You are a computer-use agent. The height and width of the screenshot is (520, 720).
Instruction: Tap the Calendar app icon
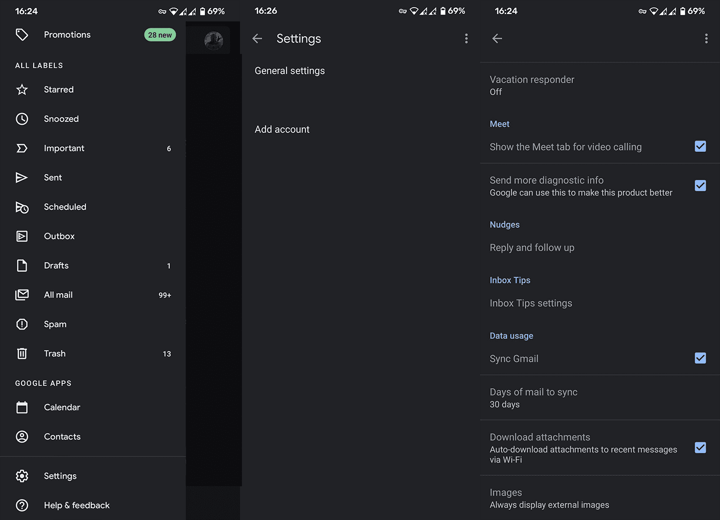click(22, 407)
